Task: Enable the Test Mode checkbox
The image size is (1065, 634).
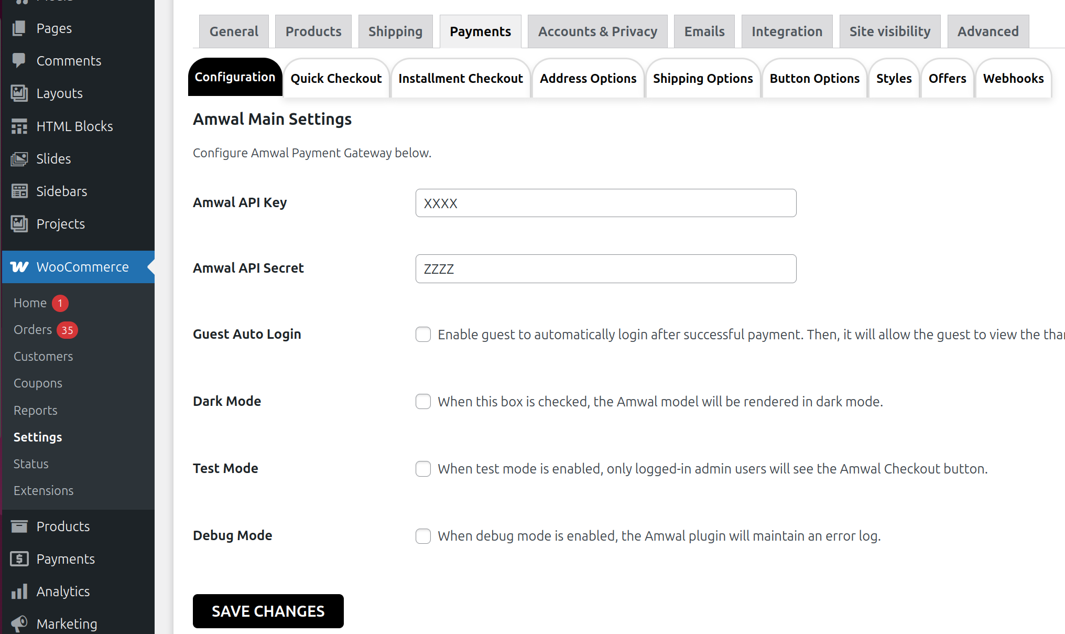Action: pyautogui.click(x=423, y=469)
